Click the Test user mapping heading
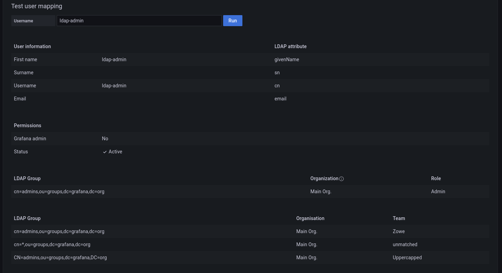This screenshot has height=273, width=502. [x=36, y=6]
